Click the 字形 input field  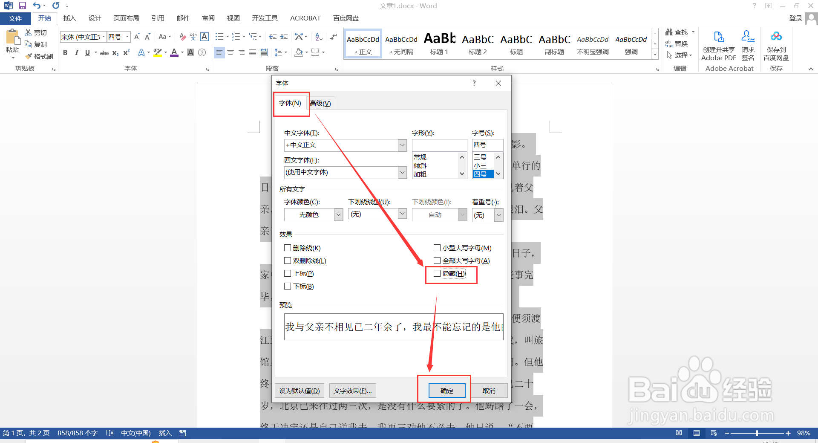pyautogui.click(x=440, y=145)
